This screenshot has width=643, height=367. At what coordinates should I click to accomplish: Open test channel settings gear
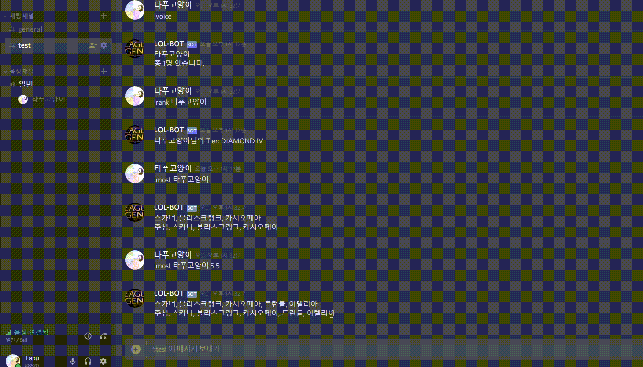[104, 45]
